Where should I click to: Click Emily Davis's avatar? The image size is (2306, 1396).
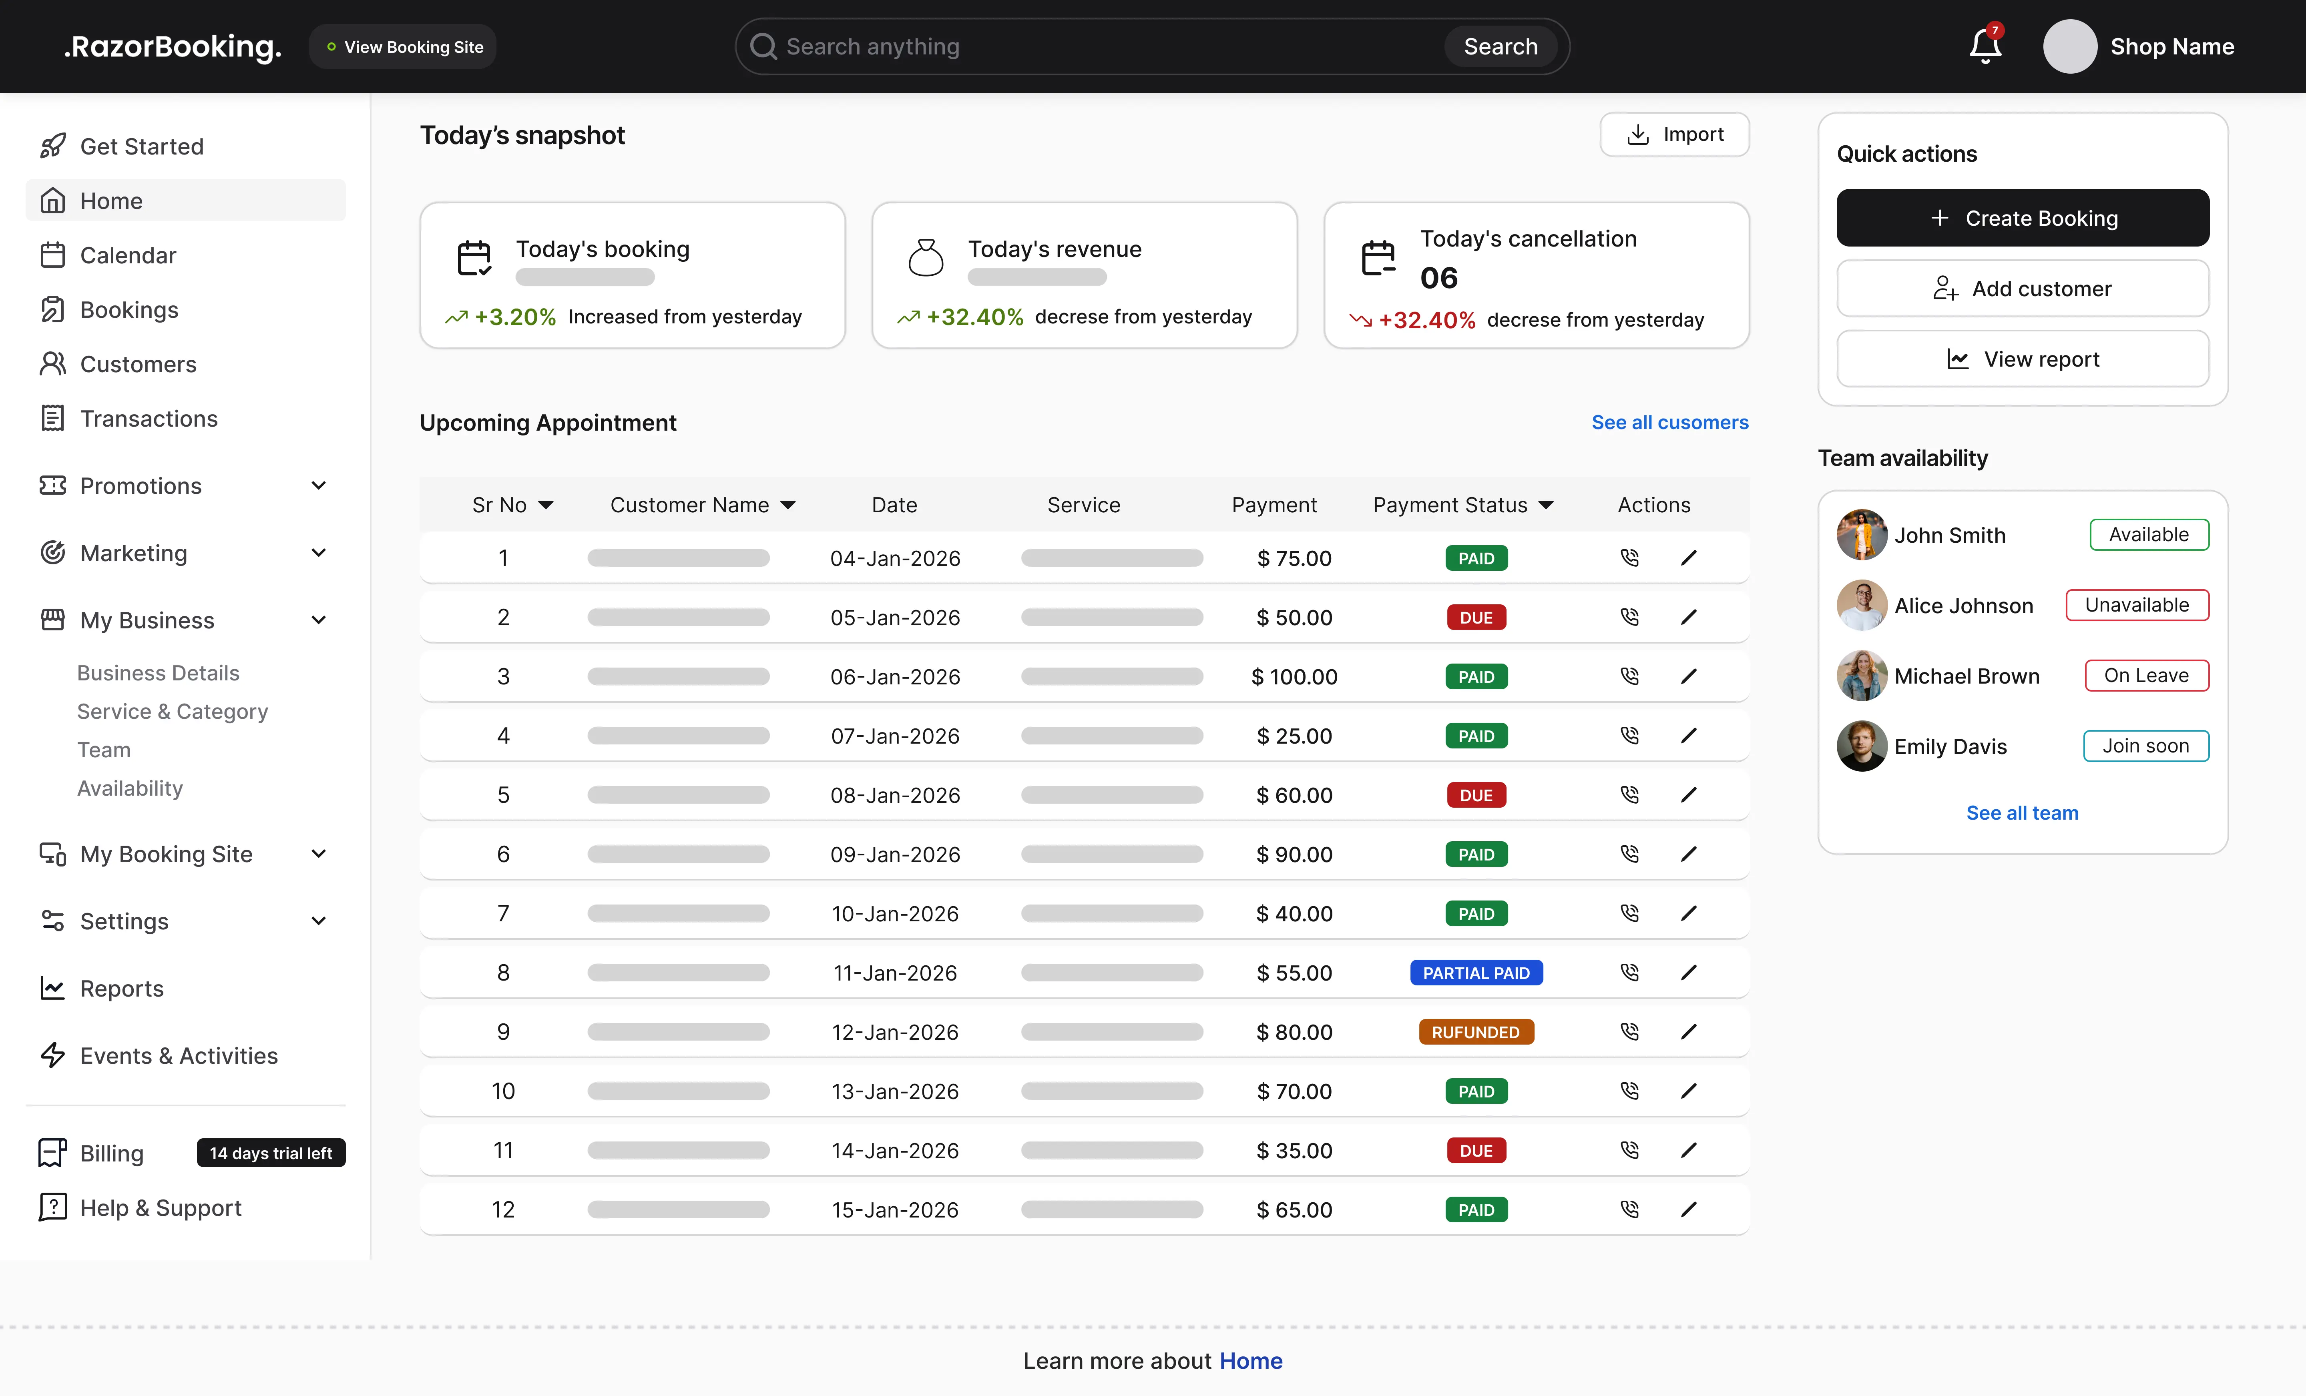1862,746
